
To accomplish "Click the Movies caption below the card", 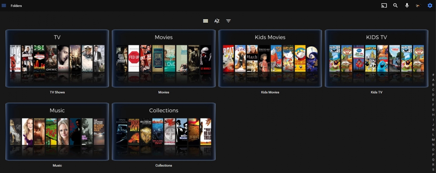I will point(164,92).
